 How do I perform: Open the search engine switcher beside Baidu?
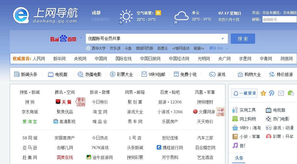(81, 38)
